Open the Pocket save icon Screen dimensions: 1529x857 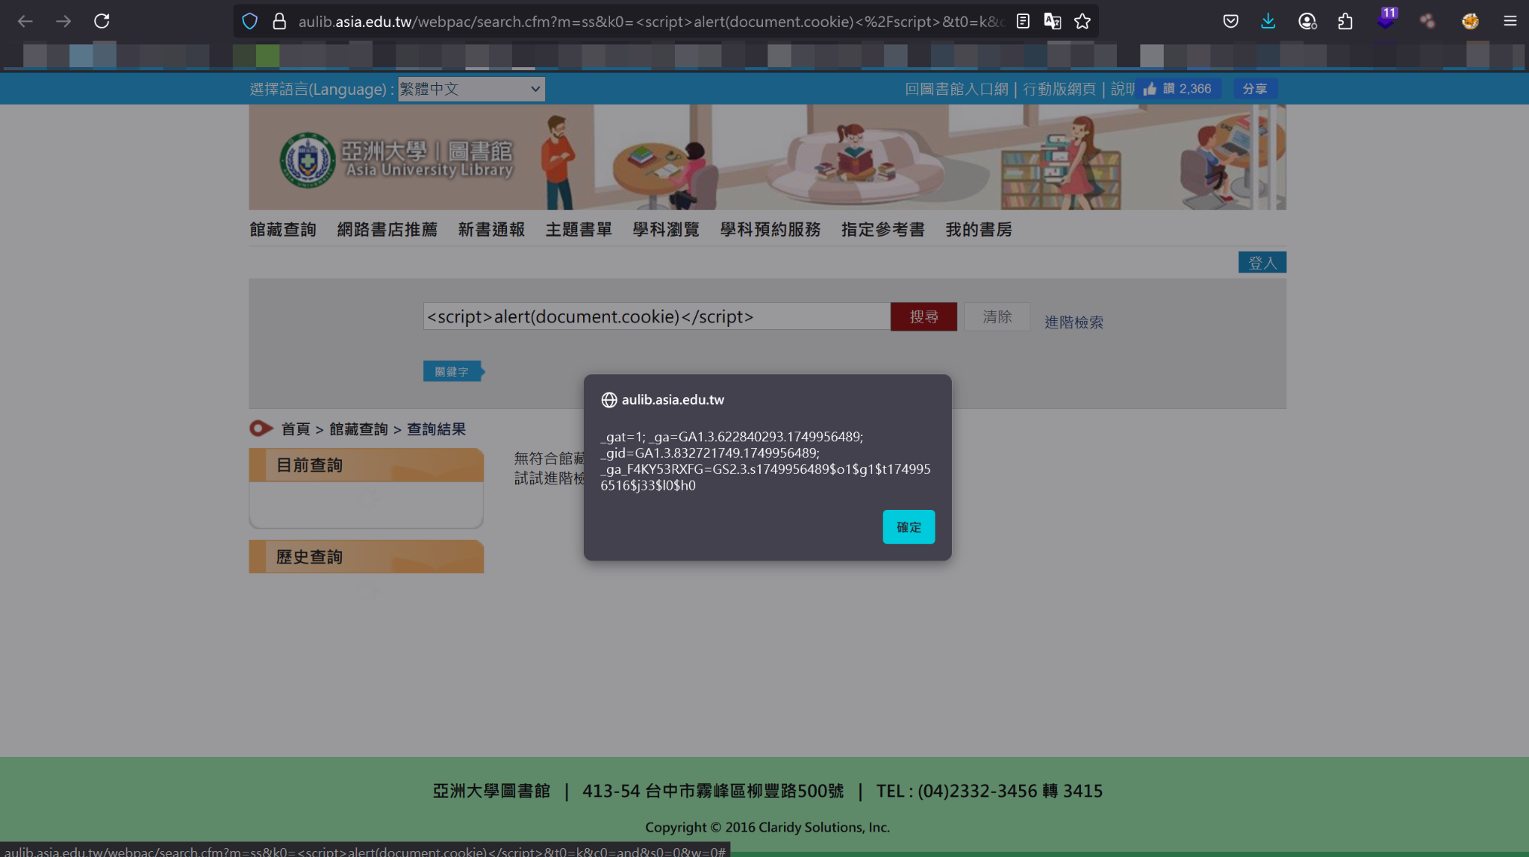click(1231, 22)
